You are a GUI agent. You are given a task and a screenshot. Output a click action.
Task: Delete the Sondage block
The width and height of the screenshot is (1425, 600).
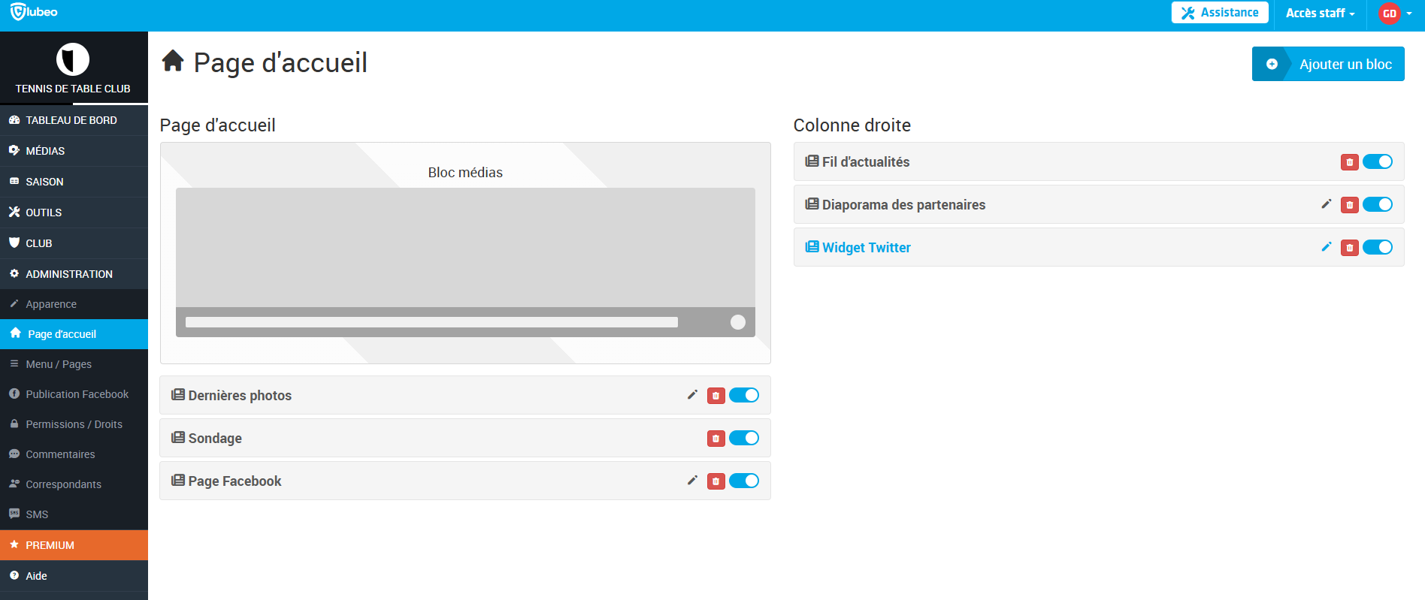point(716,439)
